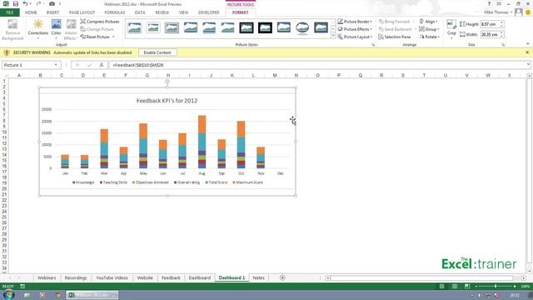The width and height of the screenshot is (533, 300).
Task: Click the Name Box showing Picture 1
Action: [x=27, y=65]
